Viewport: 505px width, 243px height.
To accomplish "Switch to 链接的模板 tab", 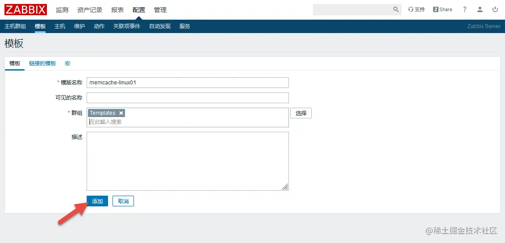I will (x=42, y=63).
